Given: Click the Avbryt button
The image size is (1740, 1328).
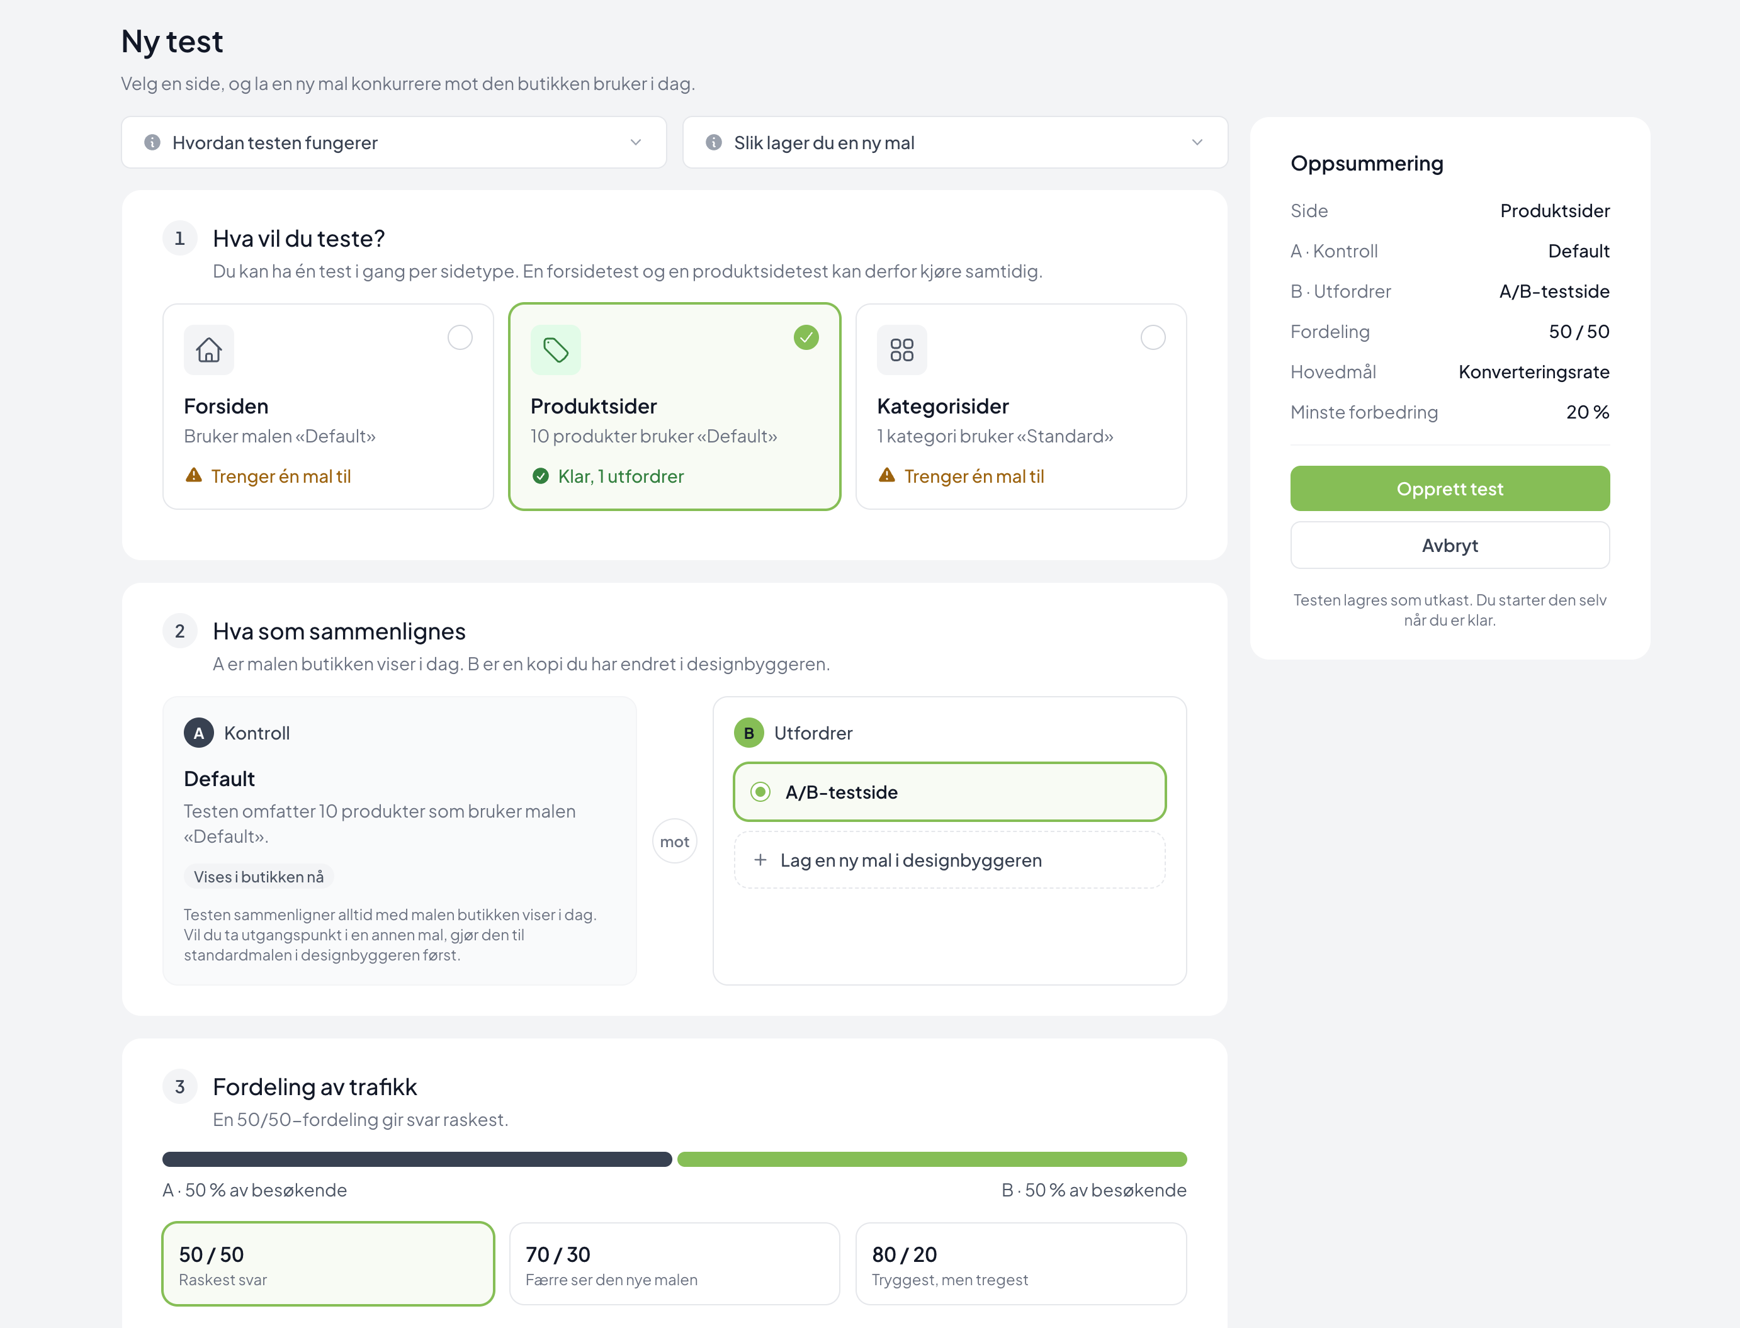Looking at the screenshot, I should 1450,546.
